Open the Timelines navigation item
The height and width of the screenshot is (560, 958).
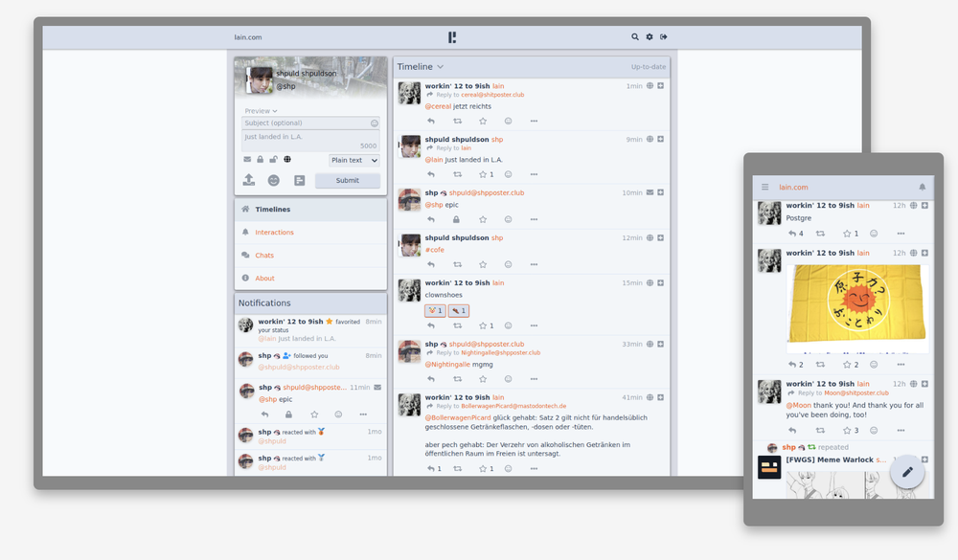310,210
